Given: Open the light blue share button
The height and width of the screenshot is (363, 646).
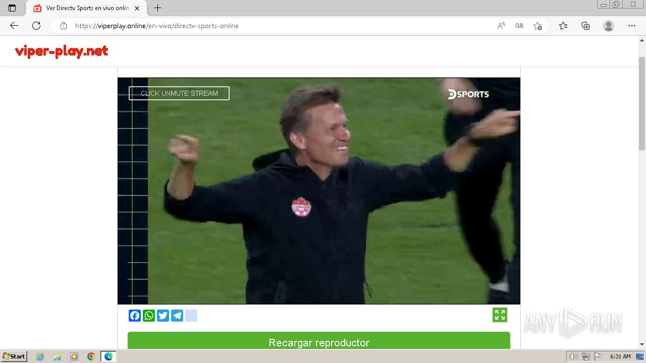Looking at the screenshot, I should point(191,316).
